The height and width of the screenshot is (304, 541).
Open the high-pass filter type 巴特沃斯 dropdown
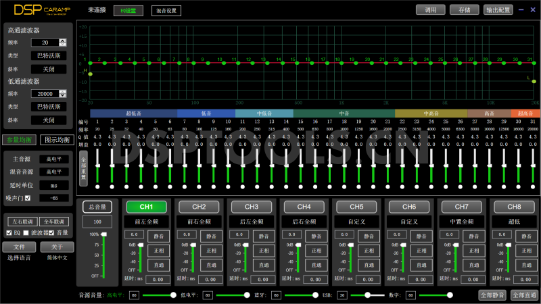tap(49, 55)
